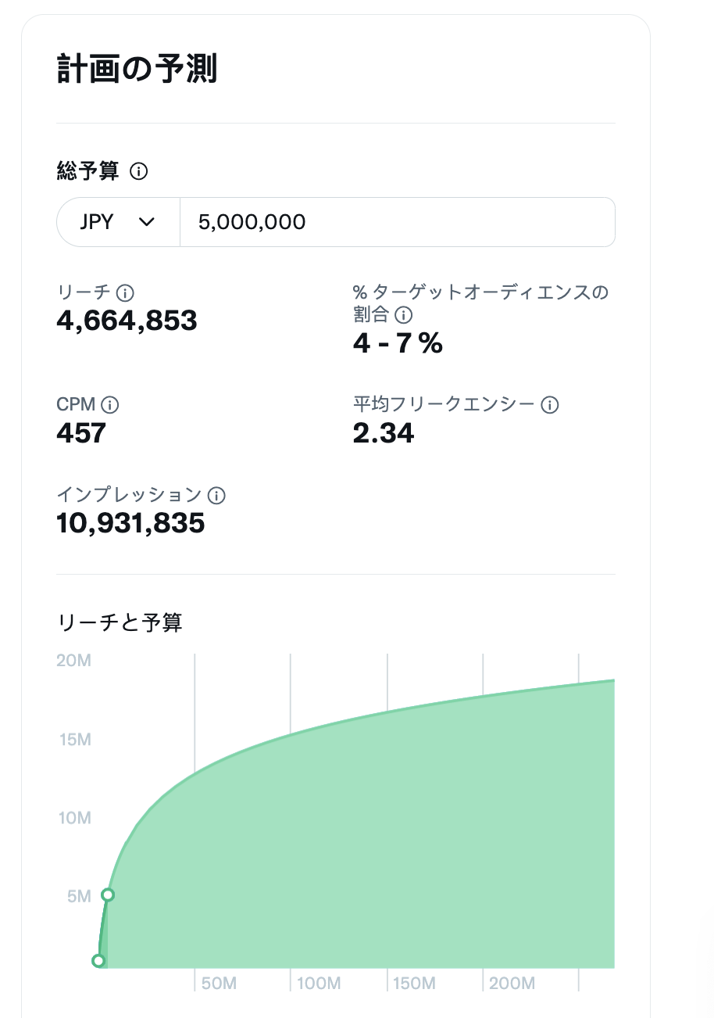Click the 4 - 7 % audience share value
The image size is (714, 1018).
[x=398, y=342]
